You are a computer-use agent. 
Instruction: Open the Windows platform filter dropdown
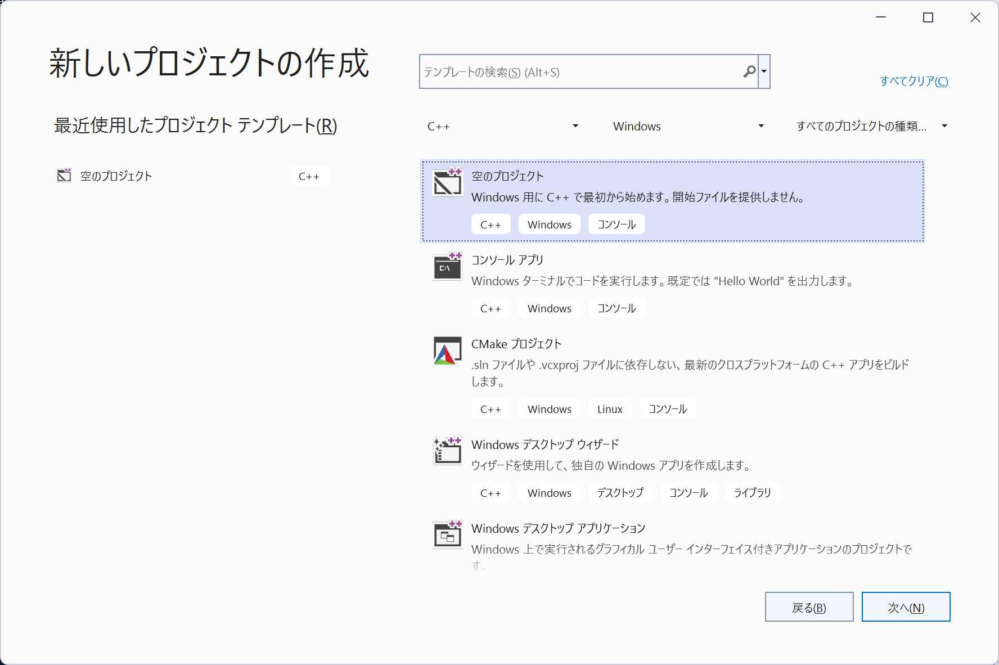click(688, 126)
